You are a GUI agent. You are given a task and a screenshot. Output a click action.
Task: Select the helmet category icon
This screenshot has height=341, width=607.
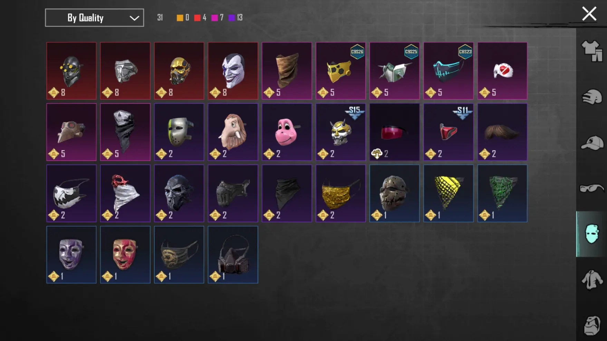click(592, 97)
